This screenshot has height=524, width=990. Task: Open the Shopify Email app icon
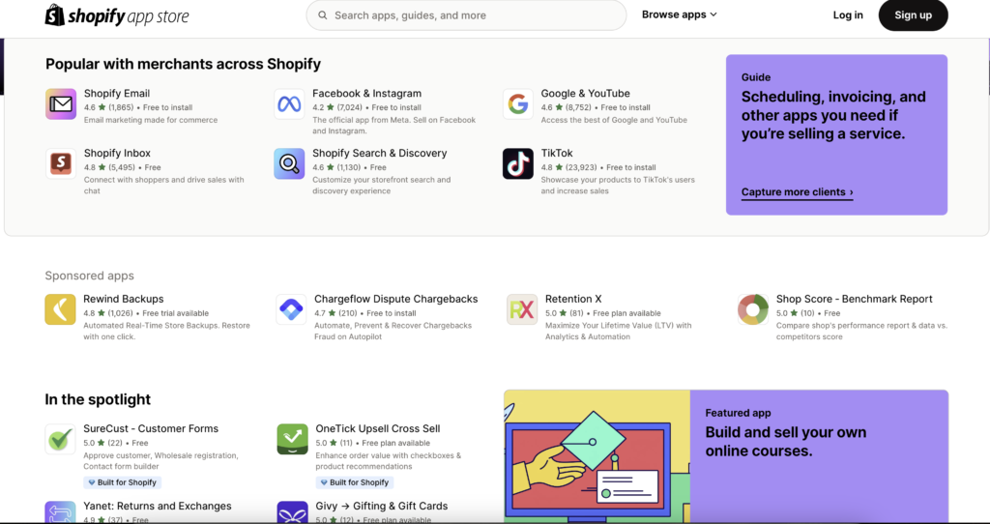point(61,104)
